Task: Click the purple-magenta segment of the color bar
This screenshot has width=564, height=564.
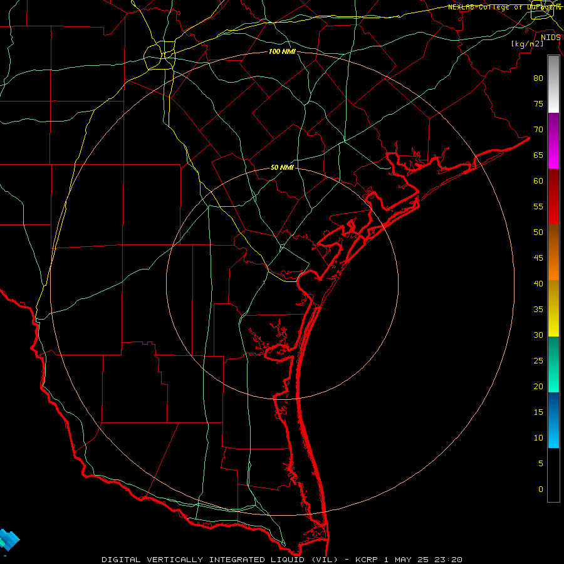Action: (x=553, y=140)
